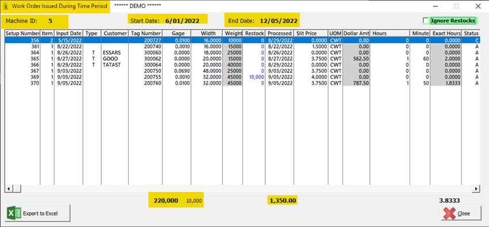Click the Status column header
This screenshot has width=489, height=227.
[x=471, y=33]
